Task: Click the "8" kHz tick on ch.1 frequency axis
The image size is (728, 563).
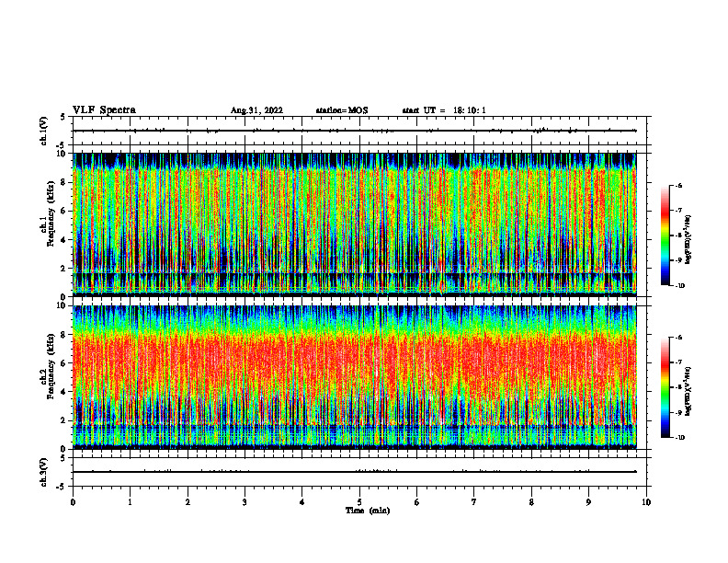Action: click(x=63, y=182)
